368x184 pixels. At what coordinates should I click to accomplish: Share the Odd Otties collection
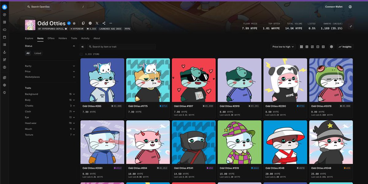104,23
